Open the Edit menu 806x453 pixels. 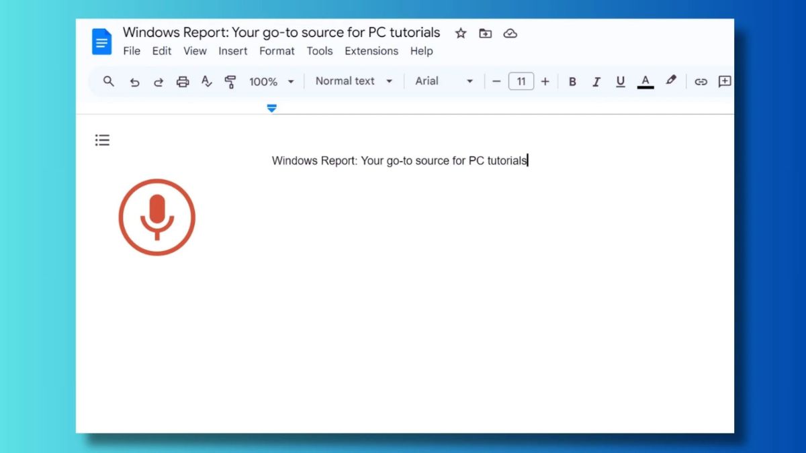point(162,51)
